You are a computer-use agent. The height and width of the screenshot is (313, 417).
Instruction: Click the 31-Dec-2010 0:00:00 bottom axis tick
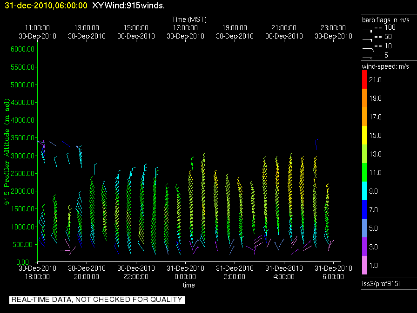click(185, 272)
